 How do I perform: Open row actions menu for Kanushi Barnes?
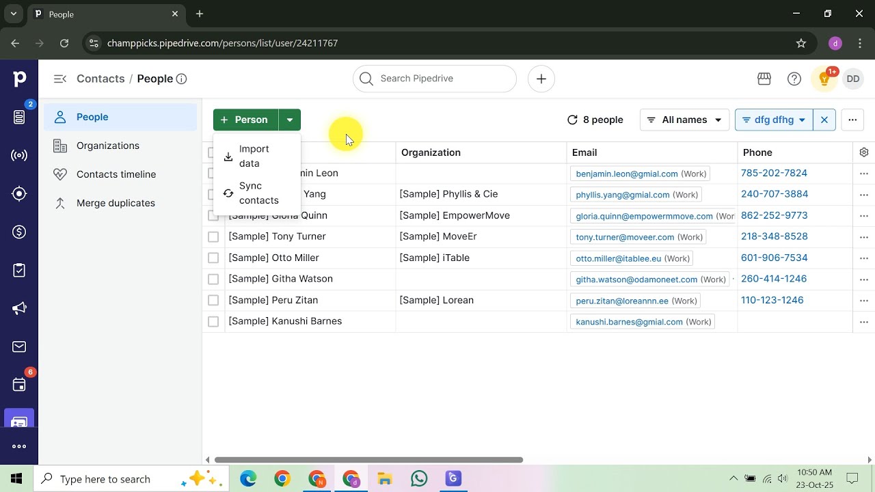click(864, 322)
